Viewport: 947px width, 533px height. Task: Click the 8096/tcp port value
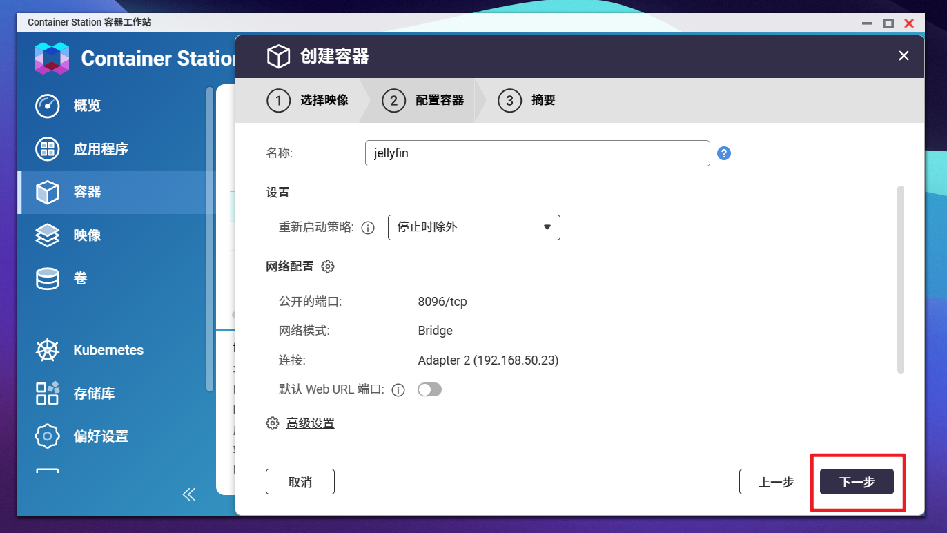[x=442, y=302]
